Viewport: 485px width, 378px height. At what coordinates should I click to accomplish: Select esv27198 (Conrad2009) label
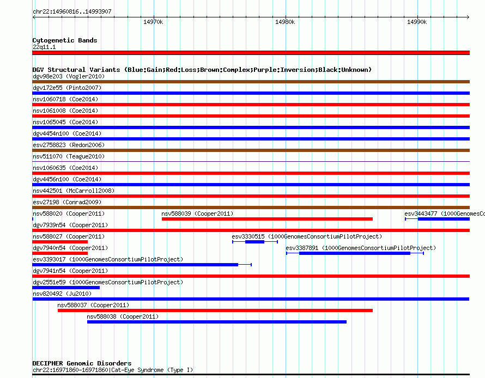click(67, 202)
